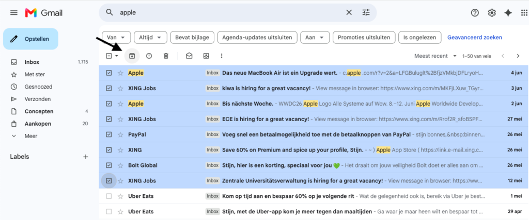
Task: Click the search magnifier icon
Action: (110, 12)
